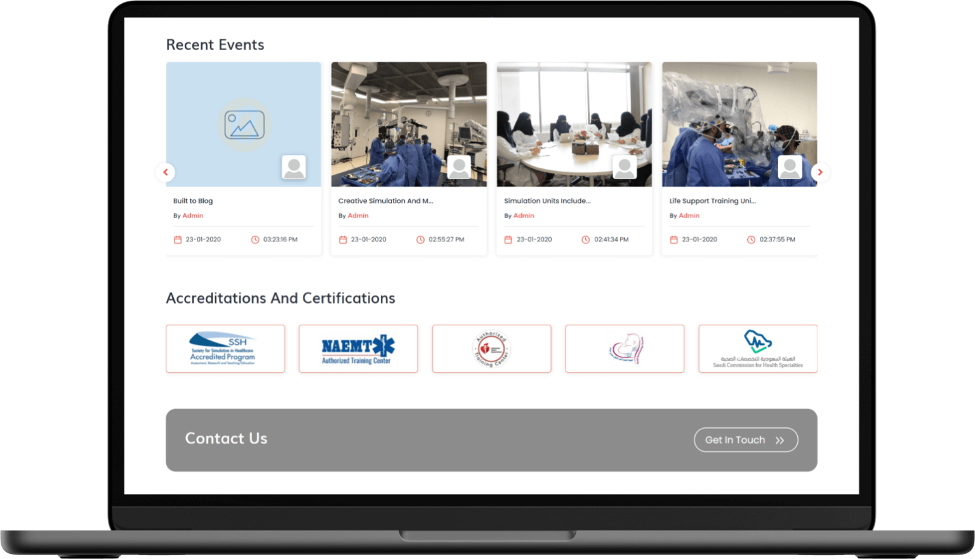The width and height of the screenshot is (975, 559).
Task: Click clock icon beside 03:23:16 PM
Action: pyautogui.click(x=255, y=239)
